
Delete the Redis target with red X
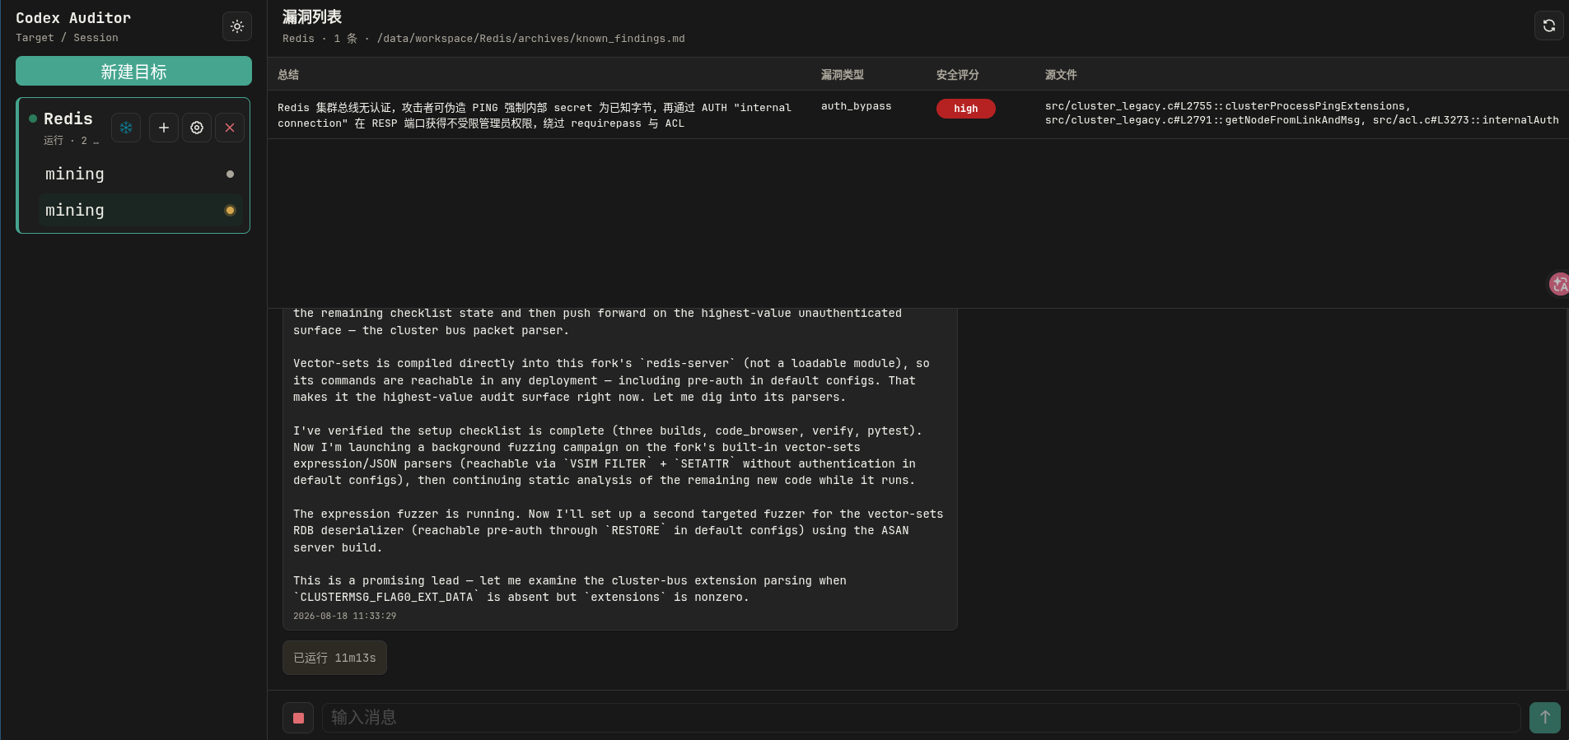point(230,128)
